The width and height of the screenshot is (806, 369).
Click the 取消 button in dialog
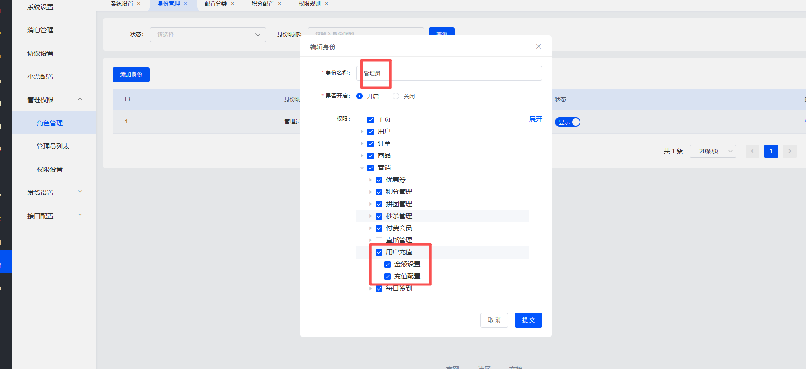[x=494, y=320]
